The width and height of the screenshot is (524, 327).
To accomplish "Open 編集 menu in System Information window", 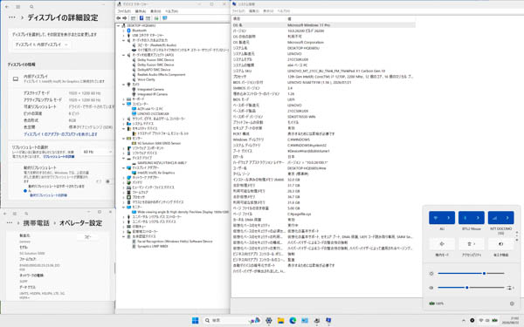I will tap(254, 11).
